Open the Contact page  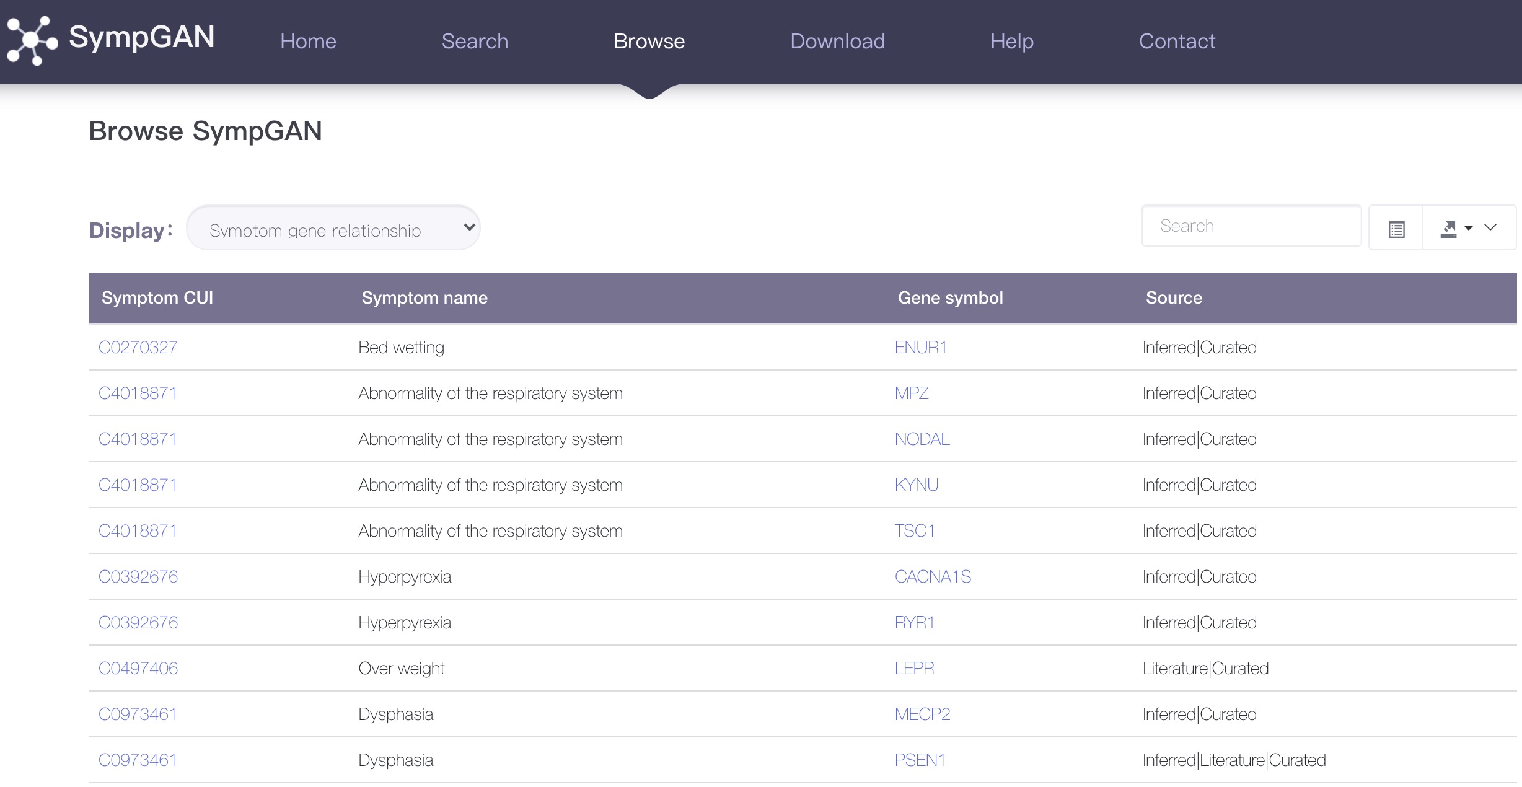point(1177,41)
